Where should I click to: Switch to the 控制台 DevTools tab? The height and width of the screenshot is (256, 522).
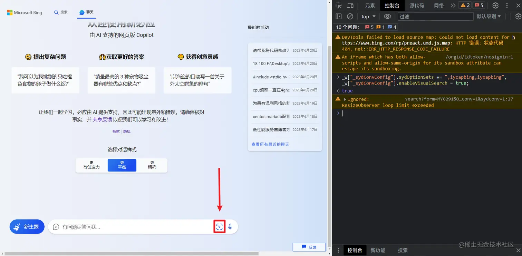[x=392, y=6]
